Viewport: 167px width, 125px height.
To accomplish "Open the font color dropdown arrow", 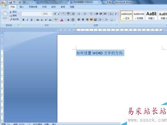I will (x=64, y=20).
